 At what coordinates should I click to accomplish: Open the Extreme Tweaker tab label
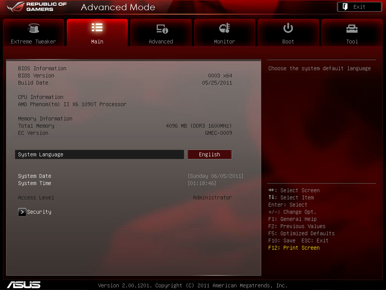click(x=33, y=42)
